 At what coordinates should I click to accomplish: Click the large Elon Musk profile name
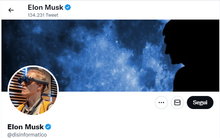click(25, 127)
